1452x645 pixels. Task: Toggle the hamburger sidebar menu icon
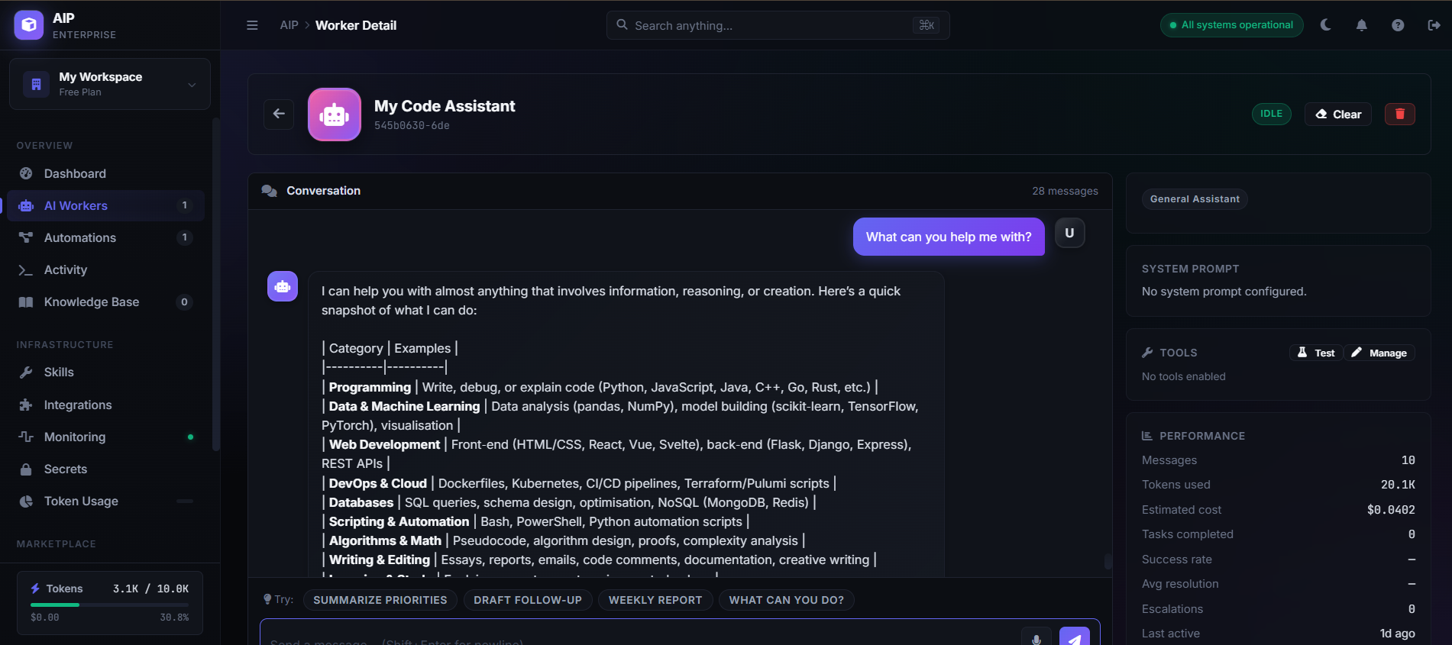point(252,25)
